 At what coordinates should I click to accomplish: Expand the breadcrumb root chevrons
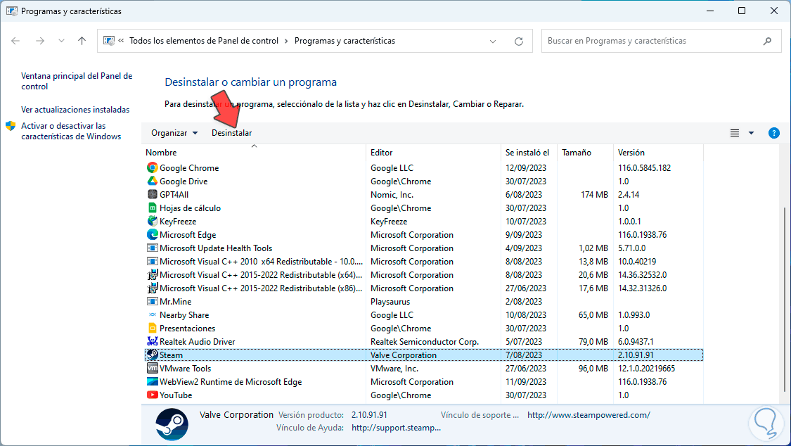(121, 41)
